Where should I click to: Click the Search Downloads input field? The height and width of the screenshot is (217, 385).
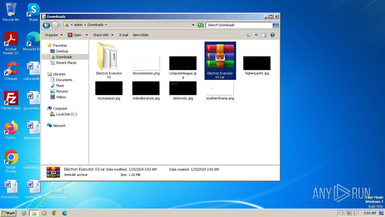click(239, 25)
